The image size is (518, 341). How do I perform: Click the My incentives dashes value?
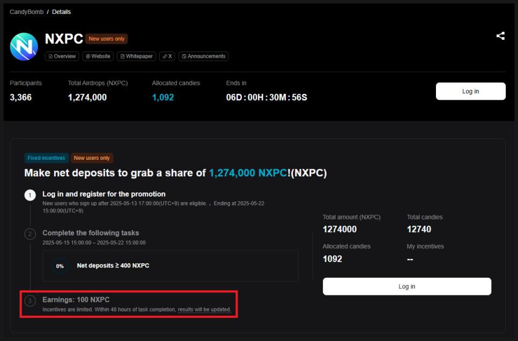[410, 259]
